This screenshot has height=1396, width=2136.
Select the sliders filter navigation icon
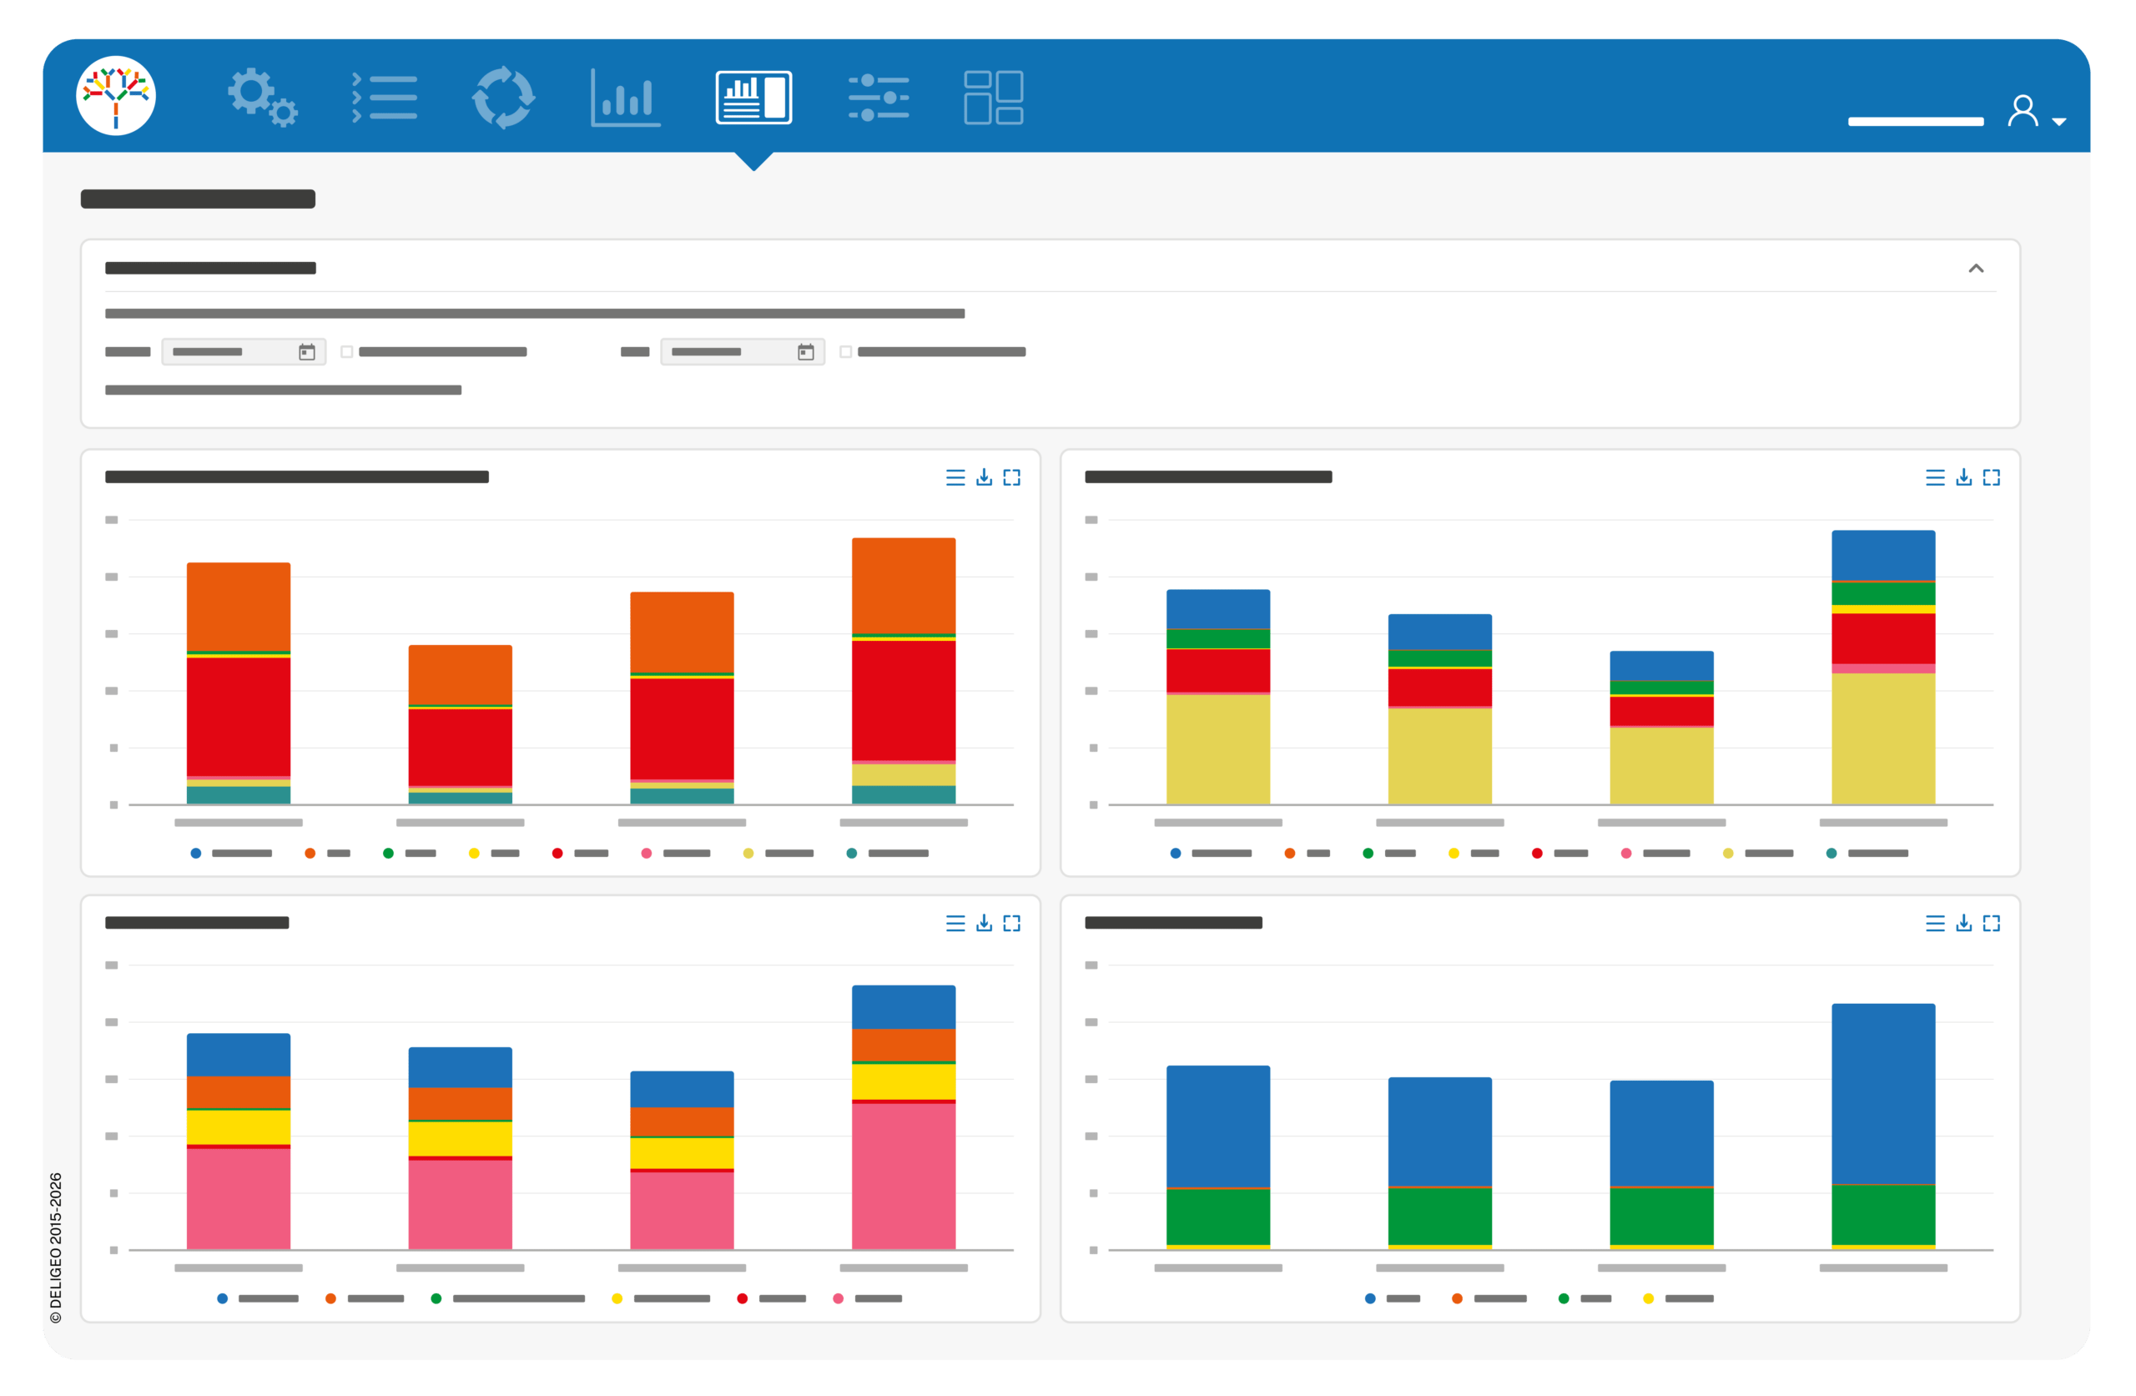coord(879,97)
